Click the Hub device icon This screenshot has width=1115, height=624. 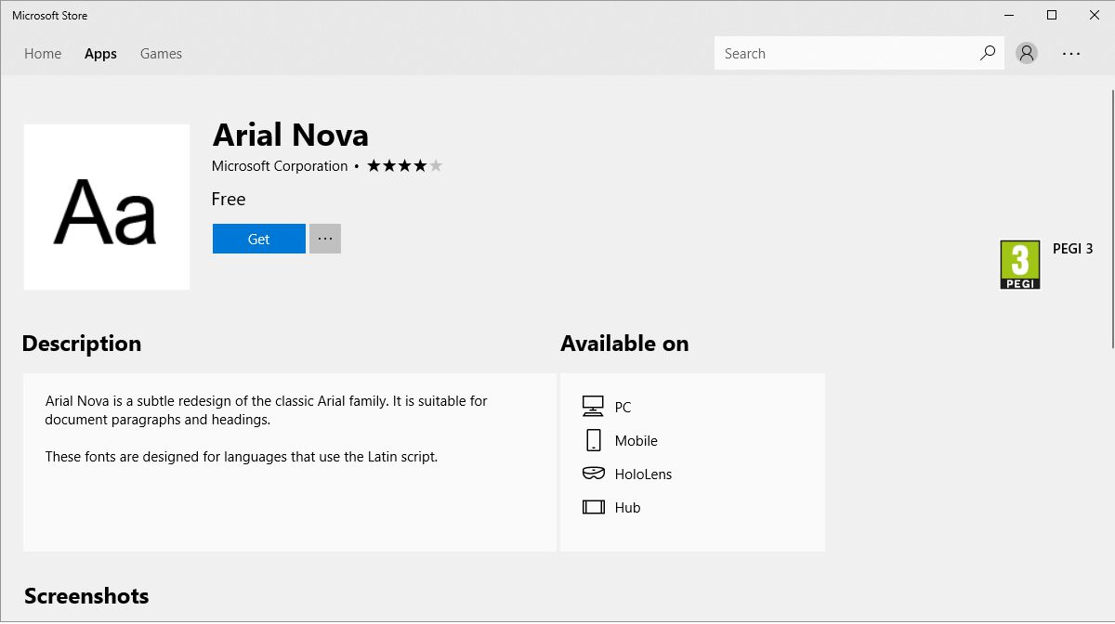coord(593,507)
